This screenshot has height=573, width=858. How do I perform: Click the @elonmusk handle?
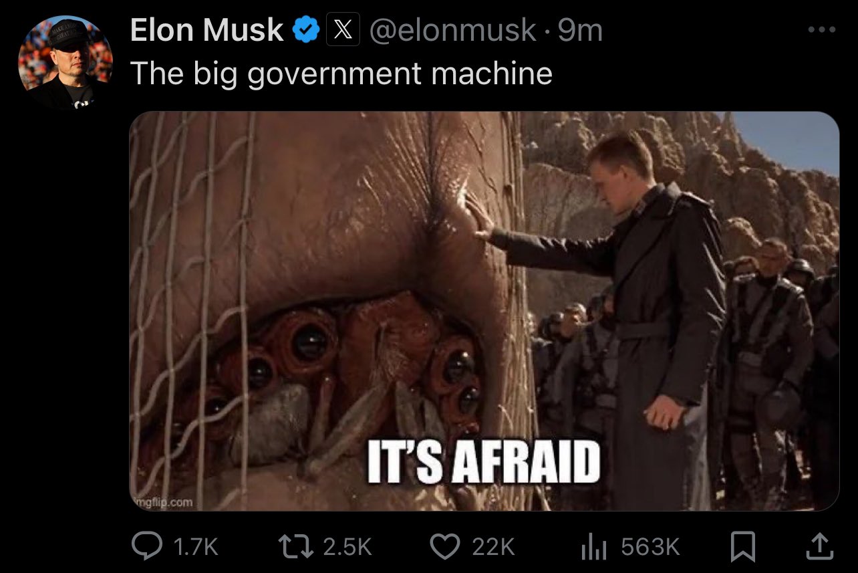[452, 31]
